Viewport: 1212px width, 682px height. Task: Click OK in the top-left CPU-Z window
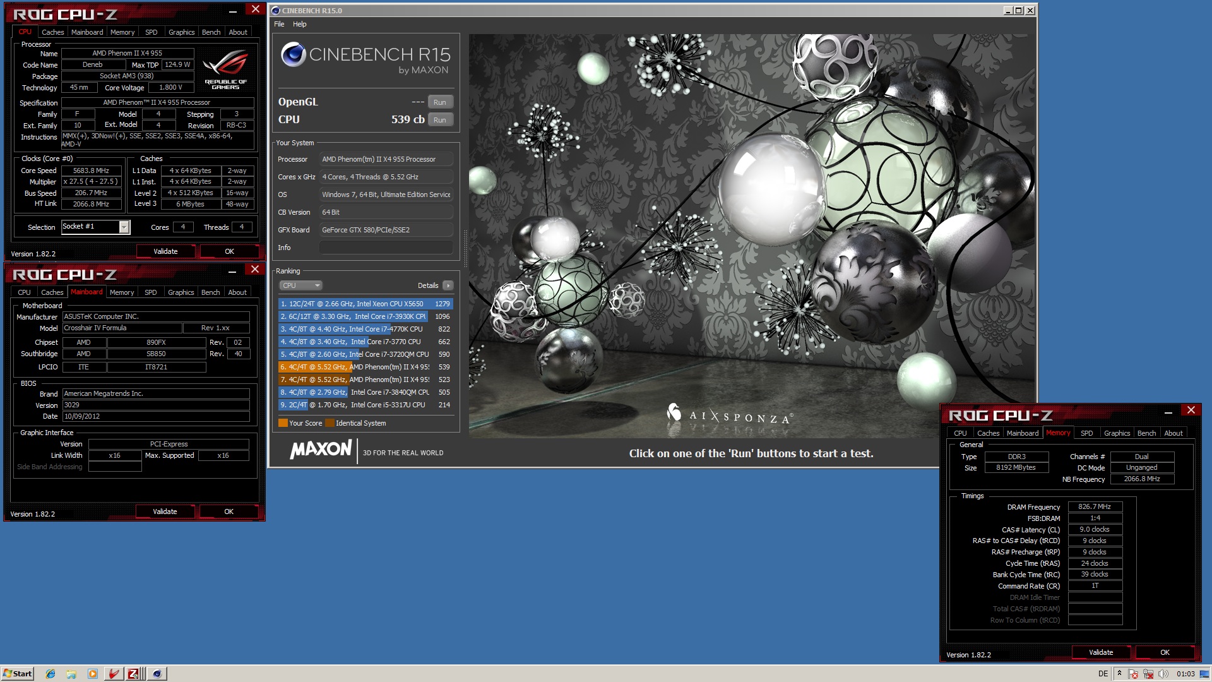(x=229, y=251)
